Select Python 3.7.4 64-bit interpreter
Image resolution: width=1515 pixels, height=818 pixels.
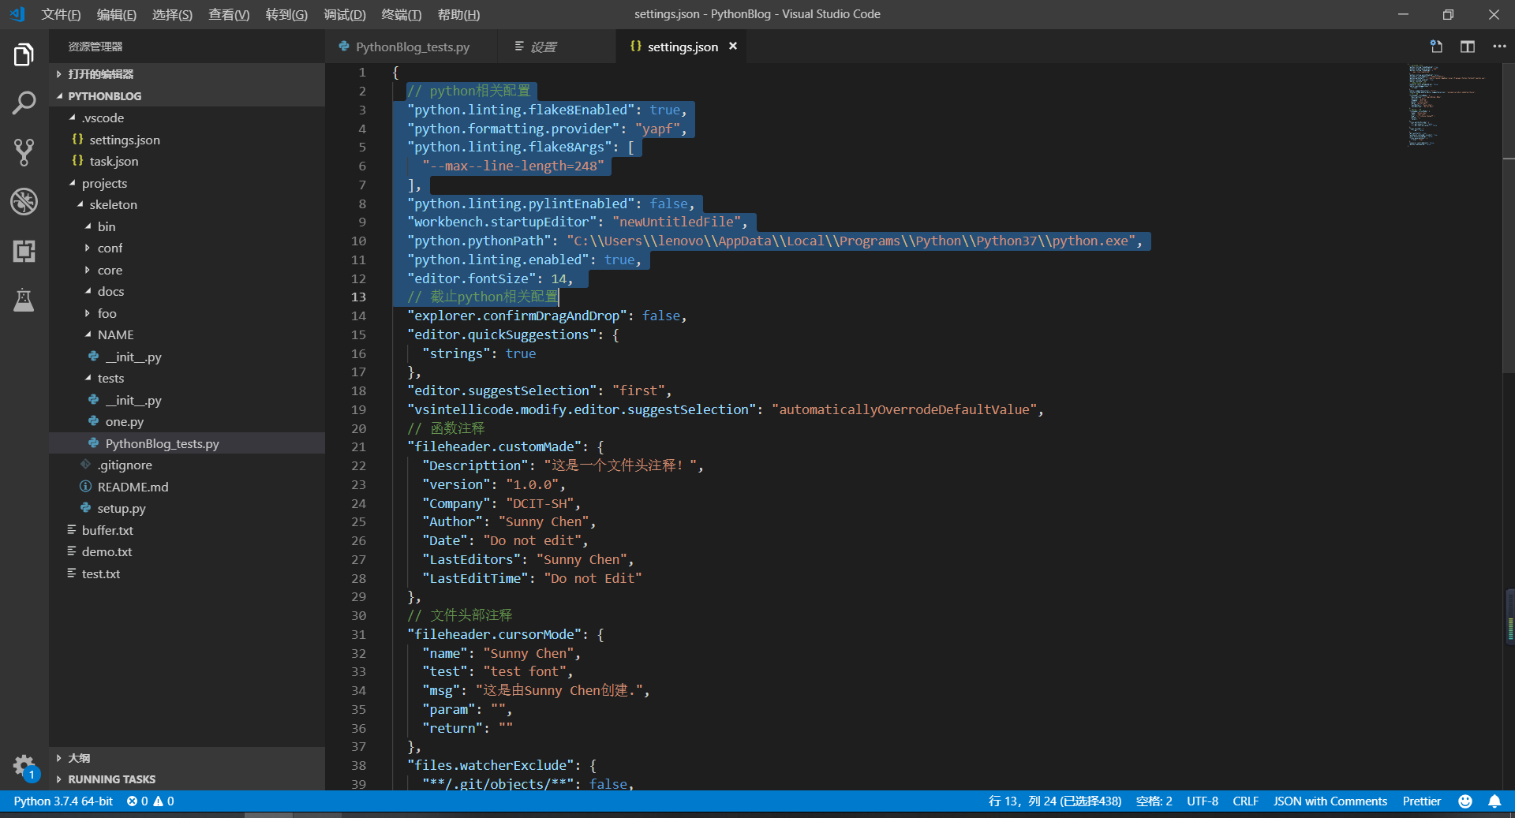pyautogui.click(x=63, y=801)
